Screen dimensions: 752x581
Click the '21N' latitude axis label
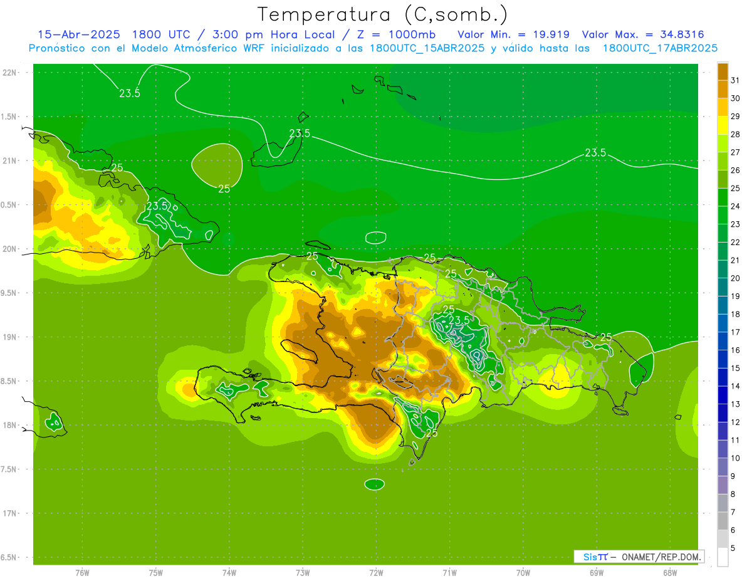(10, 160)
